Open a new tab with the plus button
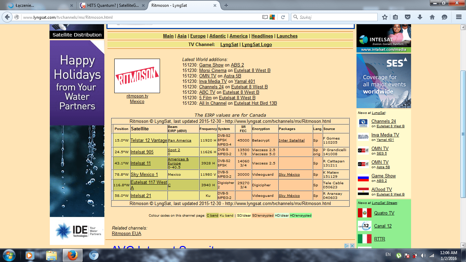This screenshot has height=262, width=466. [x=226, y=5]
